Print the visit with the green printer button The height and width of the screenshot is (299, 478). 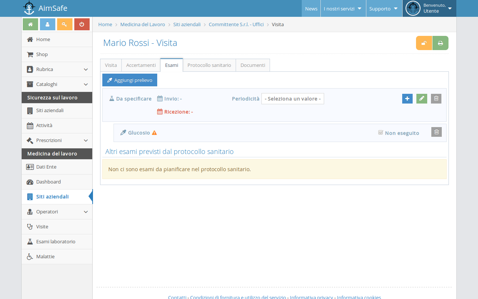(x=440, y=43)
